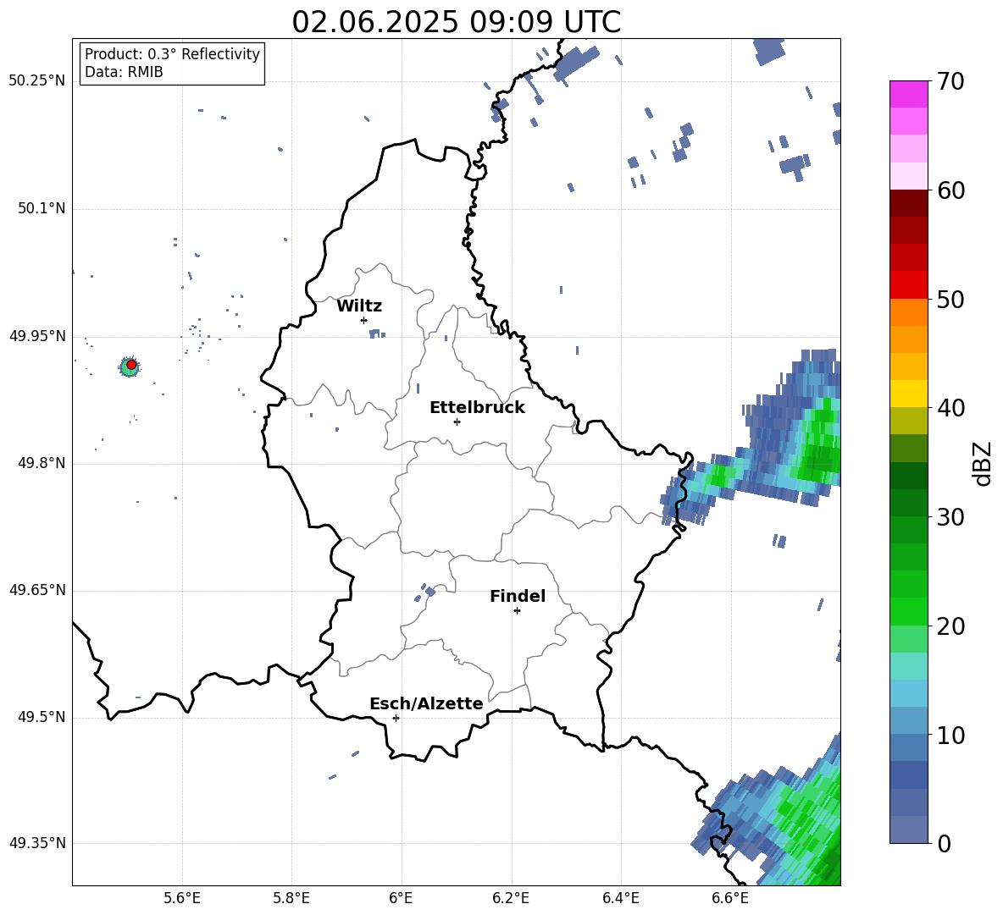The width and height of the screenshot is (1003, 915).
Task: Click the 49.35°N latitude label
Action: tap(36, 843)
